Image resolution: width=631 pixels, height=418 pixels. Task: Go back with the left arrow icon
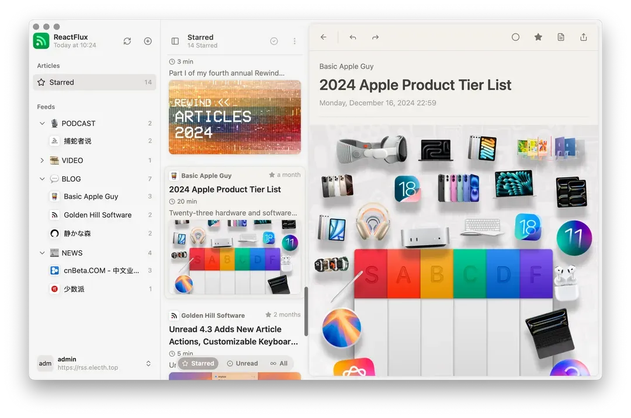(x=323, y=37)
